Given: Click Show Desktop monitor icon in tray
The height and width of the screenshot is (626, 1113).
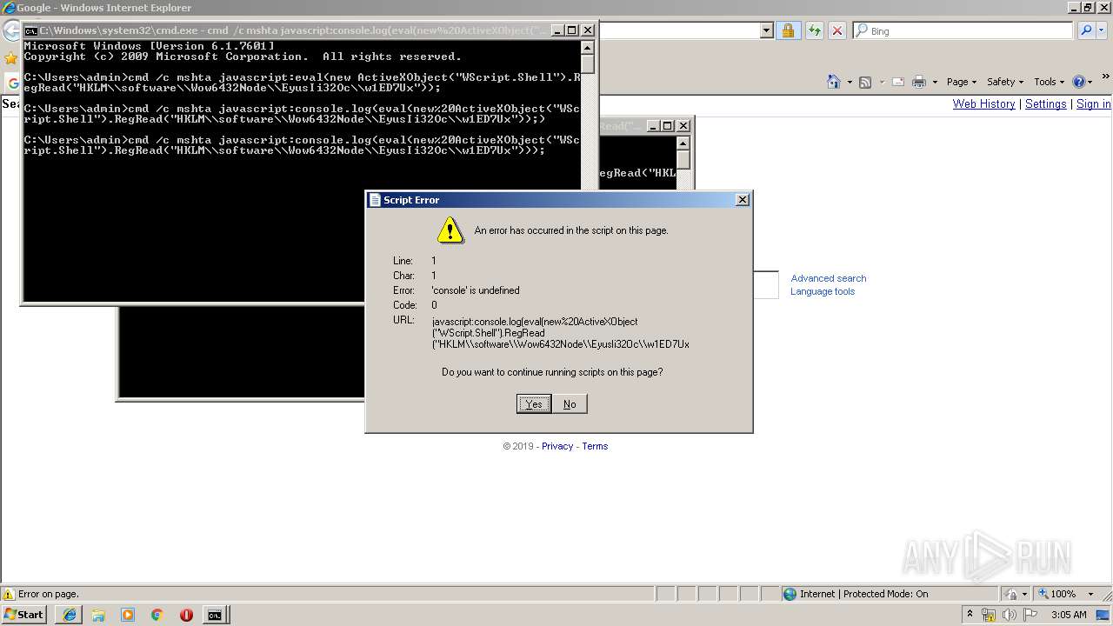Looking at the screenshot, I should point(1103,615).
